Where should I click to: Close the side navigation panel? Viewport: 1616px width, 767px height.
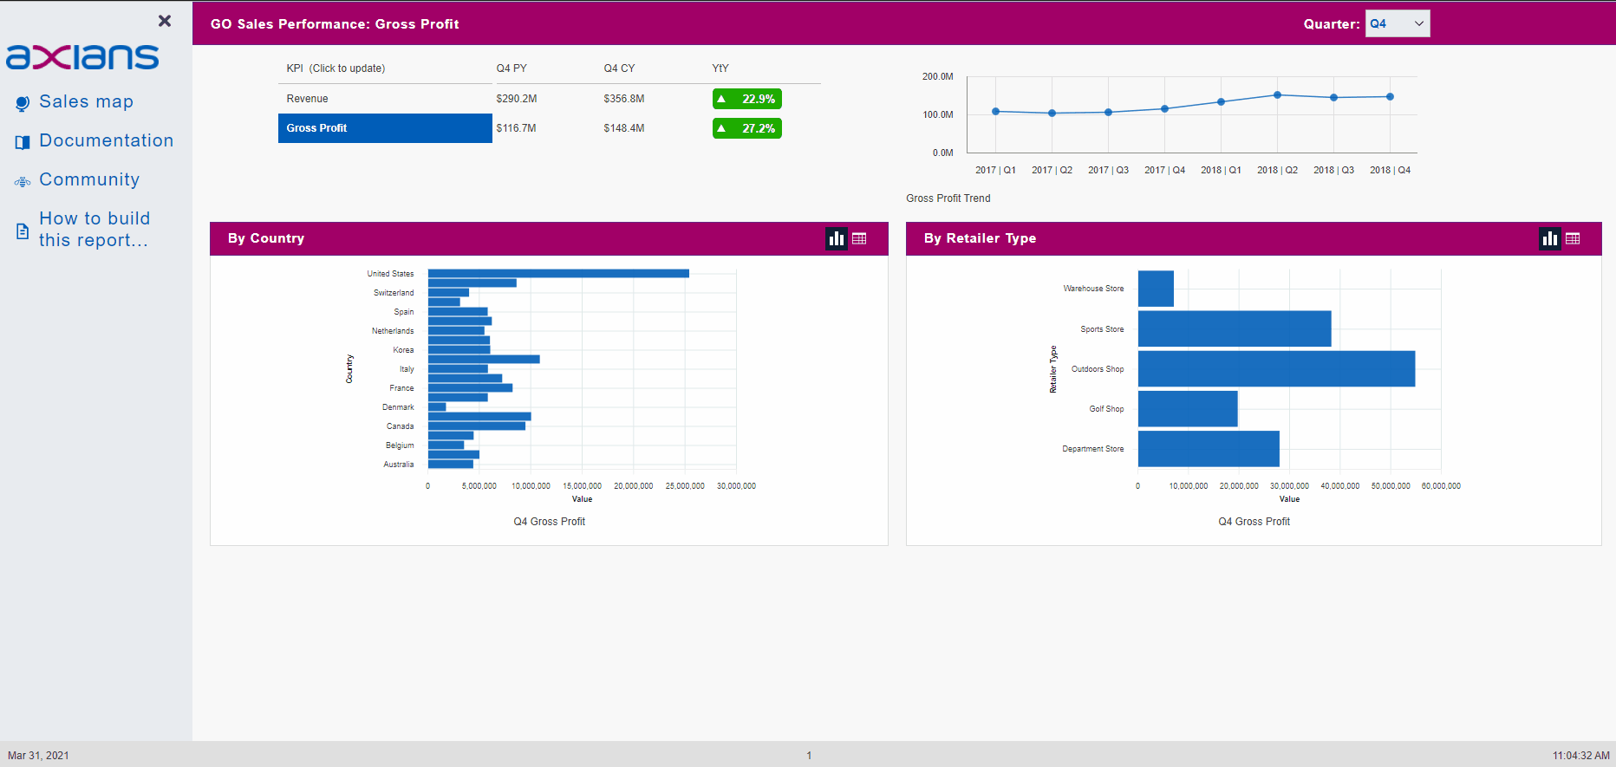coord(165,21)
